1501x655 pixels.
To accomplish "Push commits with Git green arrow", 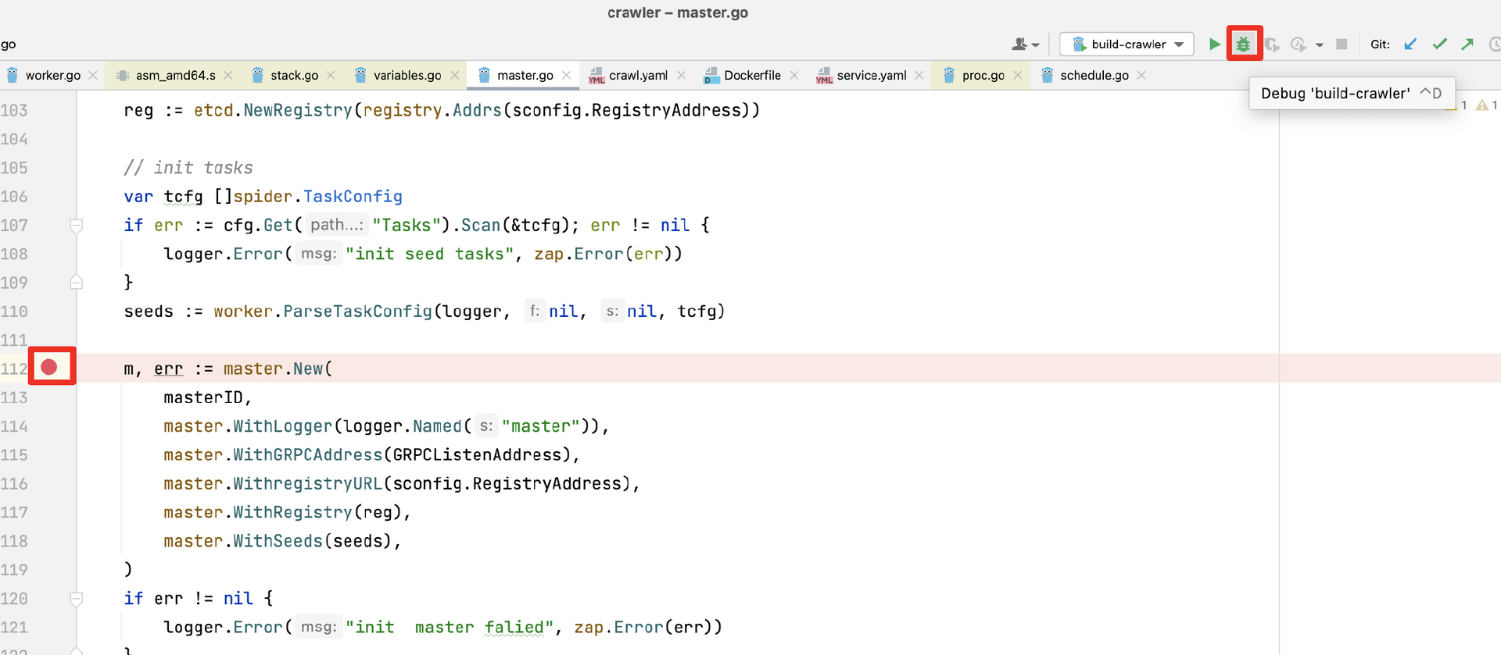I will tap(1467, 44).
